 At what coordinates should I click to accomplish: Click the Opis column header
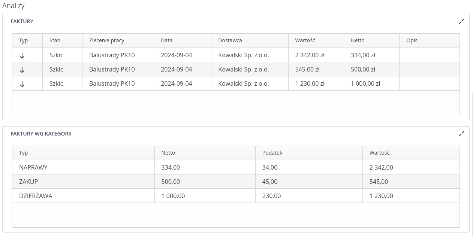click(x=412, y=40)
